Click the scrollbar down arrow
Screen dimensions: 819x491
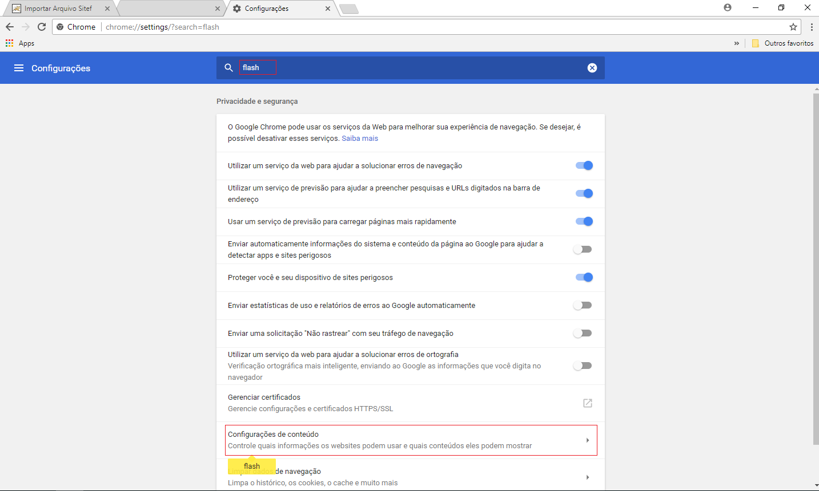[816, 486]
